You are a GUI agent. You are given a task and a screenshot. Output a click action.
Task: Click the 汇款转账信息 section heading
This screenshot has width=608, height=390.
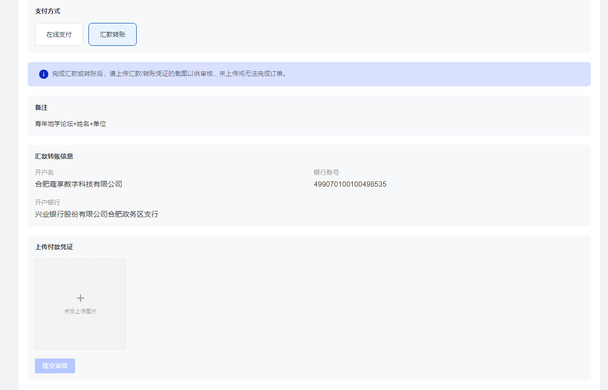pos(54,157)
